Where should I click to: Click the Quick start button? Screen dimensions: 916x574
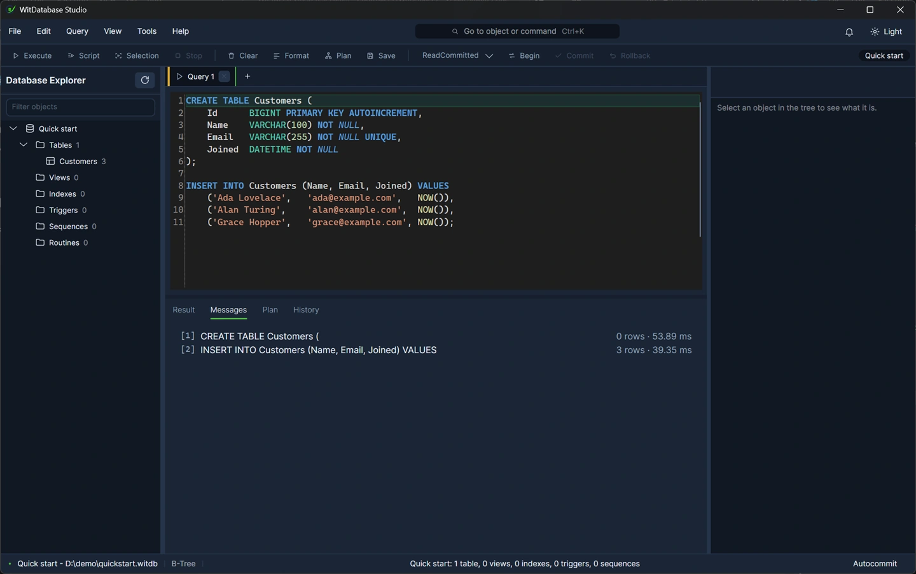884,55
